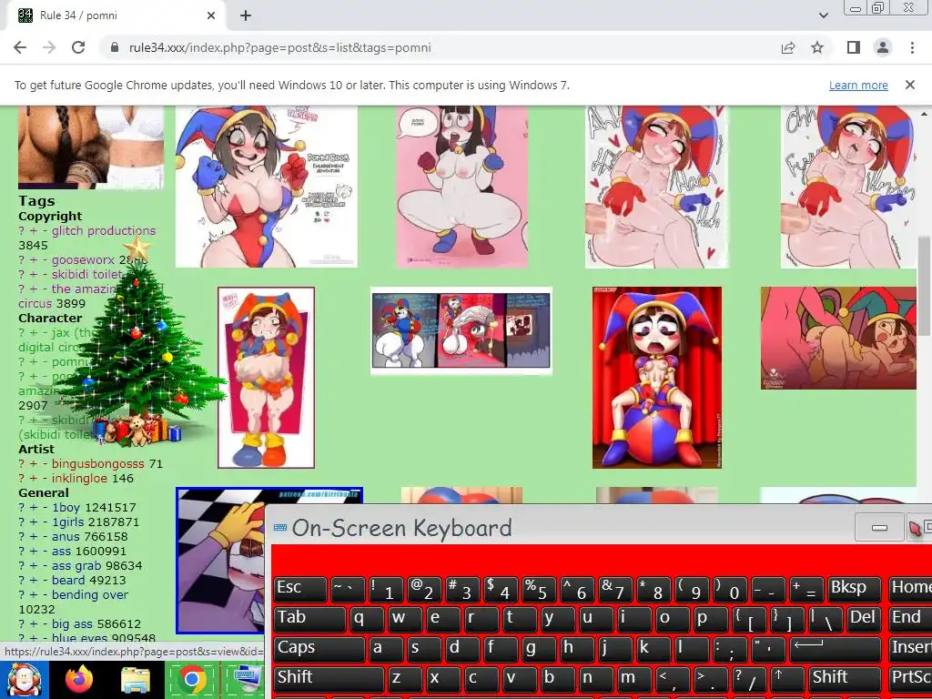
Task: Switch to Chrome on the taskbar
Action: (191, 681)
